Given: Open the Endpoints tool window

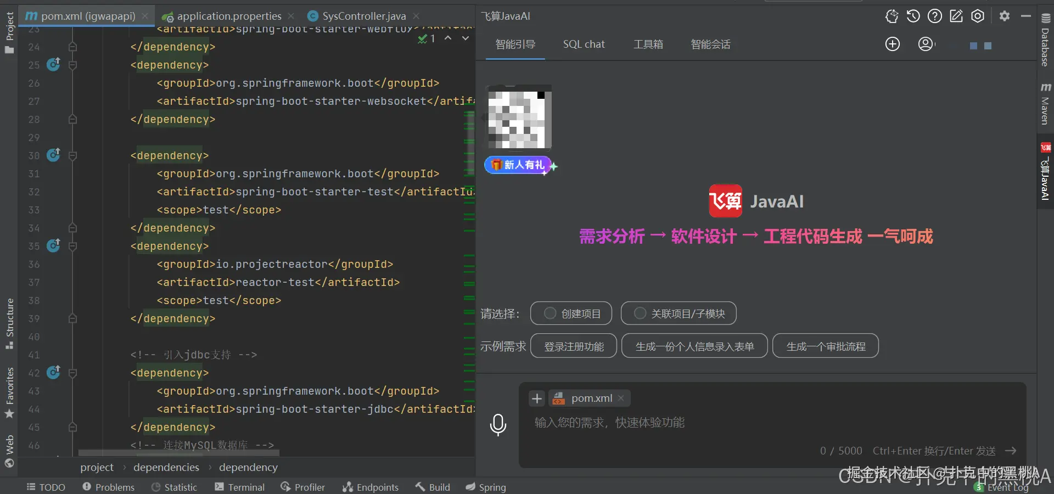Looking at the screenshot, I should [x=371, y=487].
